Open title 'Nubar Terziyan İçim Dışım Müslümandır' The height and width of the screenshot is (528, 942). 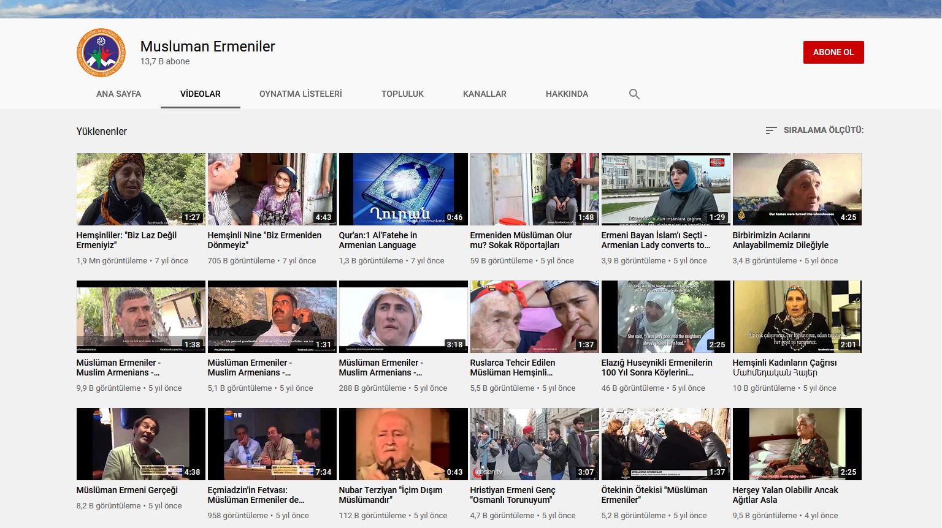(390, 495)
